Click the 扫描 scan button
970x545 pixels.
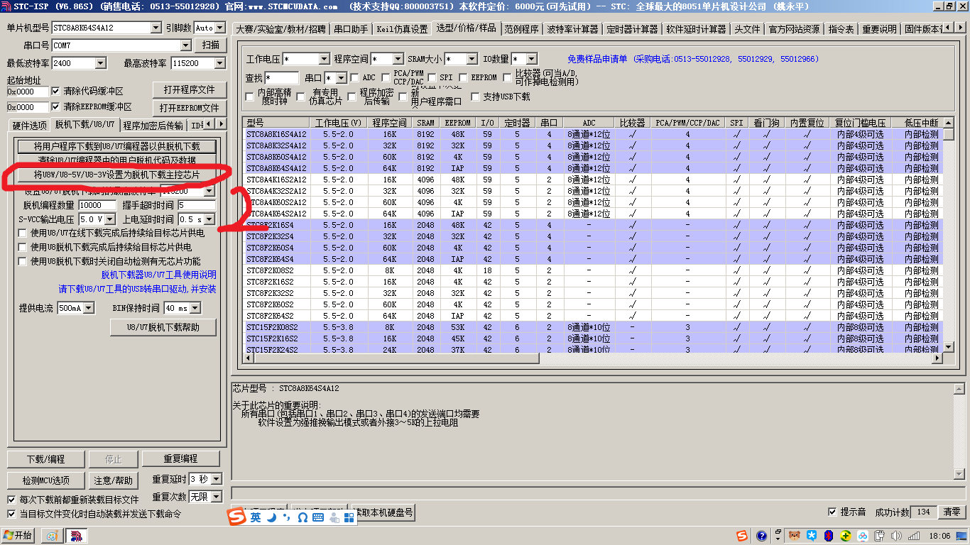point(211,45)
